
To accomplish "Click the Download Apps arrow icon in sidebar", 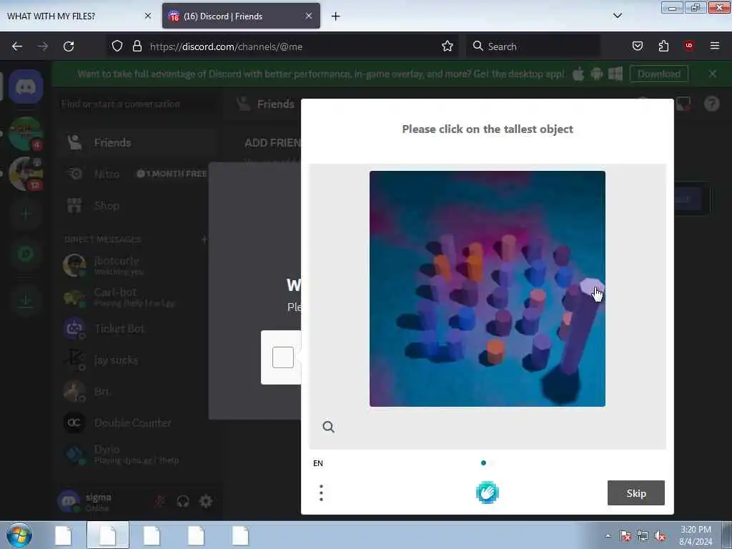I will pos(26,300).
